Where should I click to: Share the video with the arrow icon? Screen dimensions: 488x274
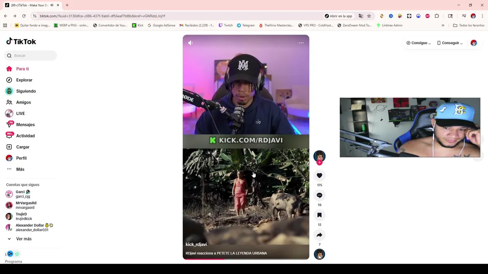[319, 235]
